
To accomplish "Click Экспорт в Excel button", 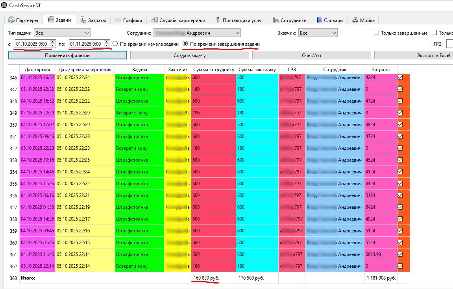I will [414, 55].
